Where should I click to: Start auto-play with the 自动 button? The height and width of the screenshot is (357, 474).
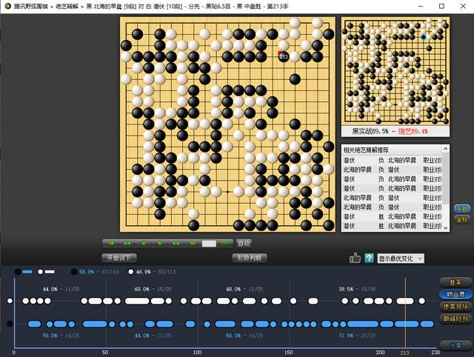pos(244,244)
